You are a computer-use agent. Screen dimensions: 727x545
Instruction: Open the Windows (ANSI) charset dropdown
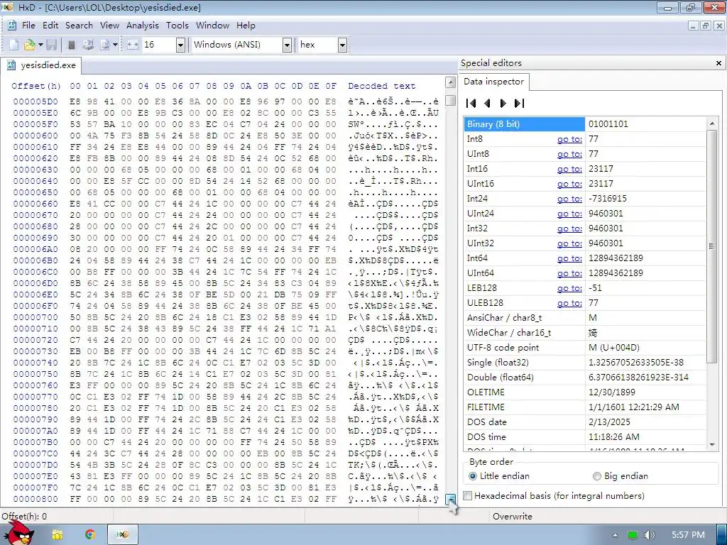(287, 45)
